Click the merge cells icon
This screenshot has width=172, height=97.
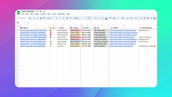coord(118,18)
